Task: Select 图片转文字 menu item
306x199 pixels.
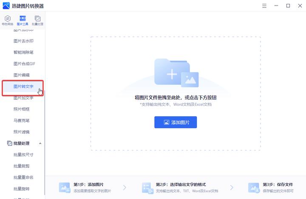Action: (x=23, y=87)
